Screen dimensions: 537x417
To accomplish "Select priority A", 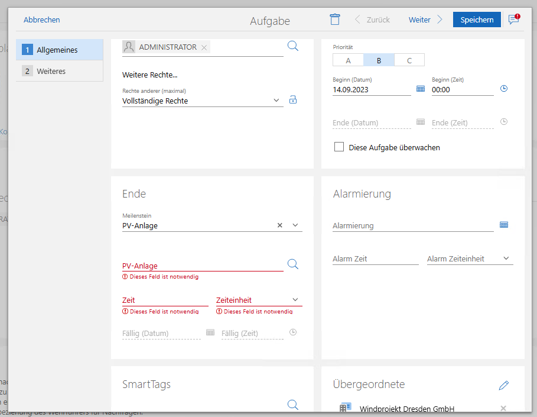I will (x=348, y=60).
